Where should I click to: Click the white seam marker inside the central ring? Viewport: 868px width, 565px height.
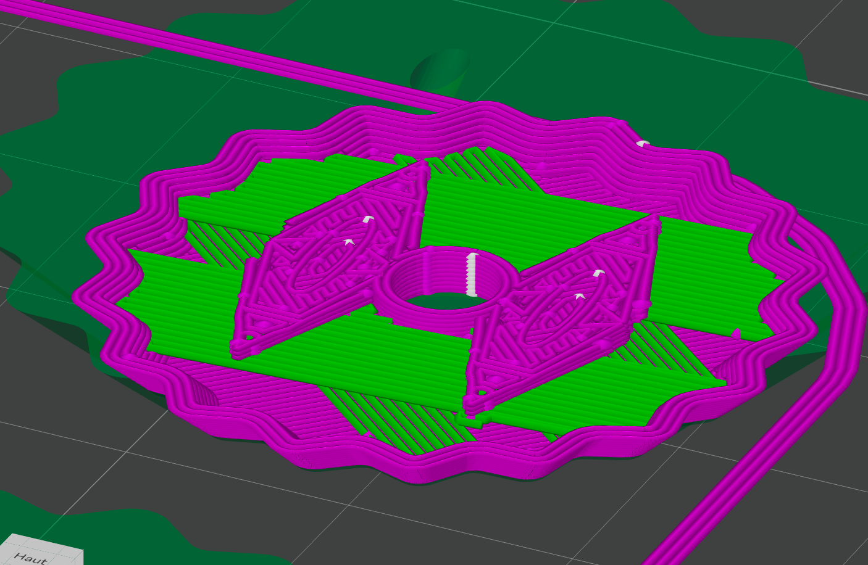pyautogui.click(x=472, y=274)
